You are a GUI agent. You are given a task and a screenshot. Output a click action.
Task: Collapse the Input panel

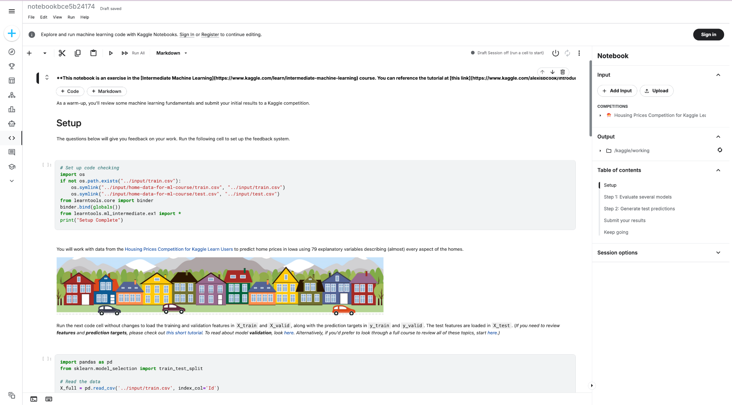[x=718, y=75]
